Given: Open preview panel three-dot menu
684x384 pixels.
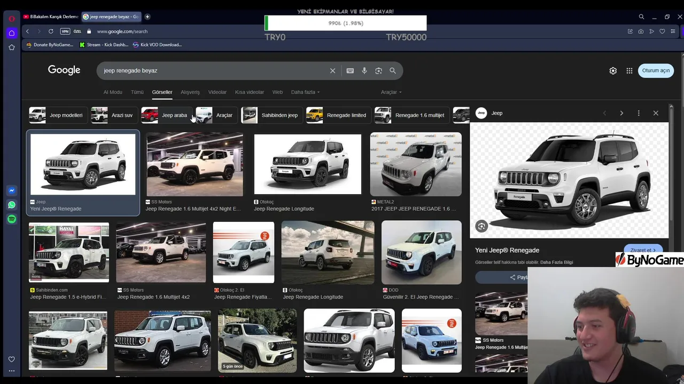Looking at the screenshot, I should pos(639,113).
